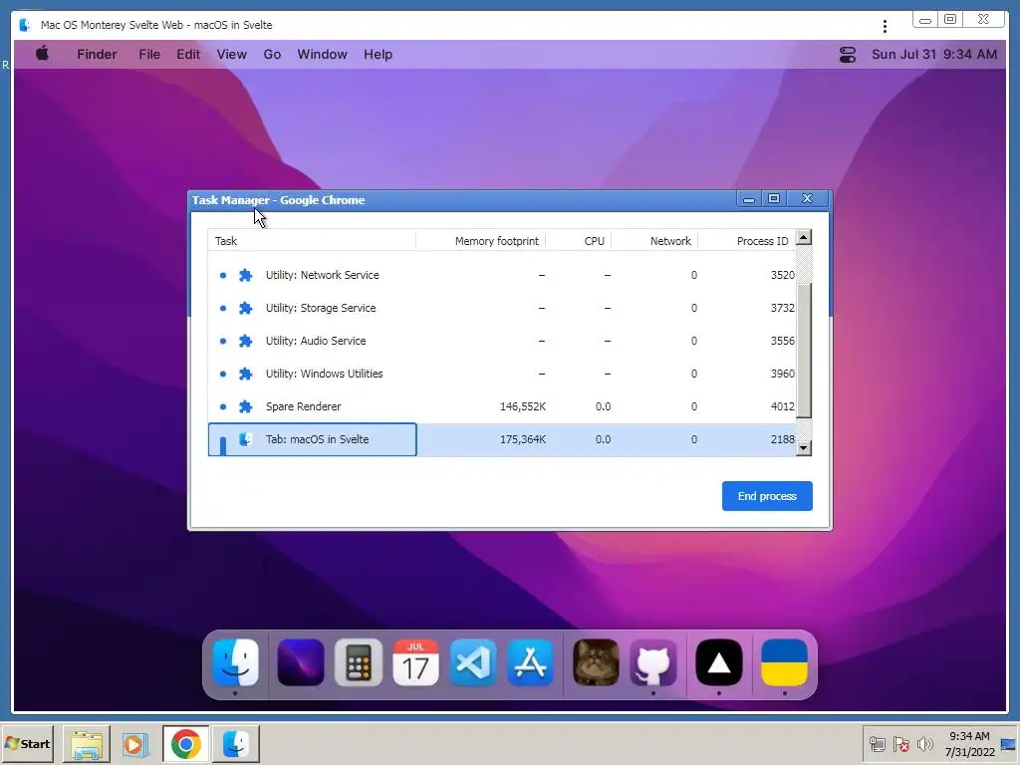
Task: Open the View menu
Action: pos(231,55)
